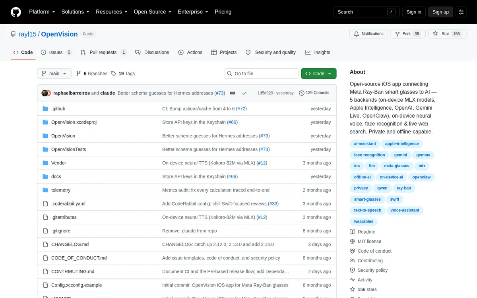Click the magnifier icon in Go to file
This screenshot has width=477, height=298.
[x=230, y=74]
